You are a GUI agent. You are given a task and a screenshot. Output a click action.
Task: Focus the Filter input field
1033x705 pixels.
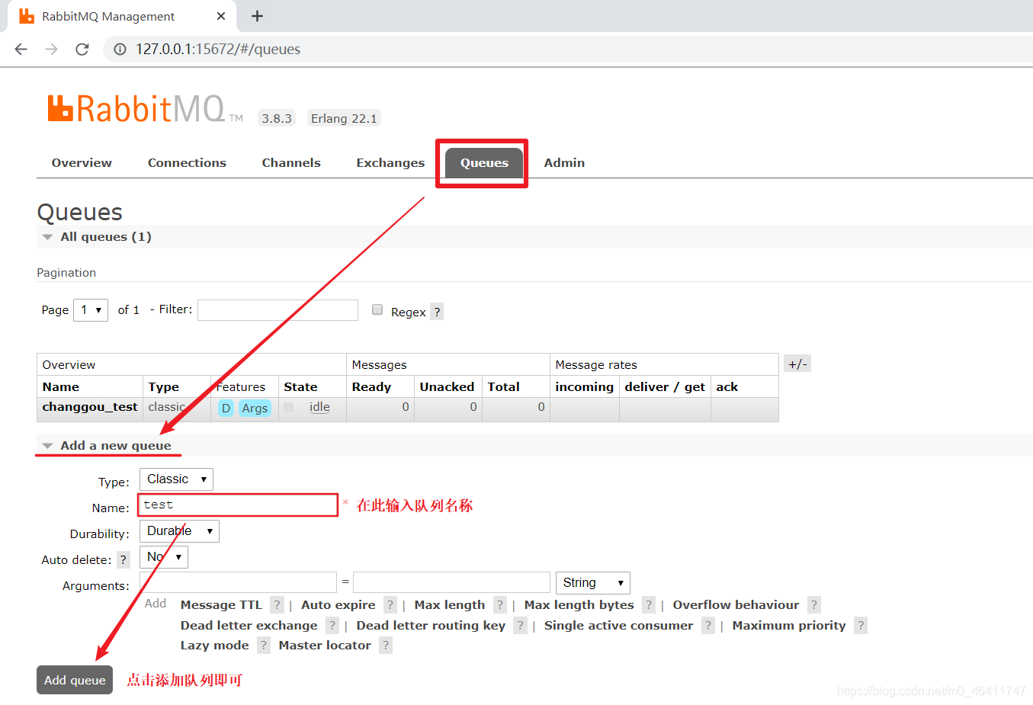click(277, 309)
